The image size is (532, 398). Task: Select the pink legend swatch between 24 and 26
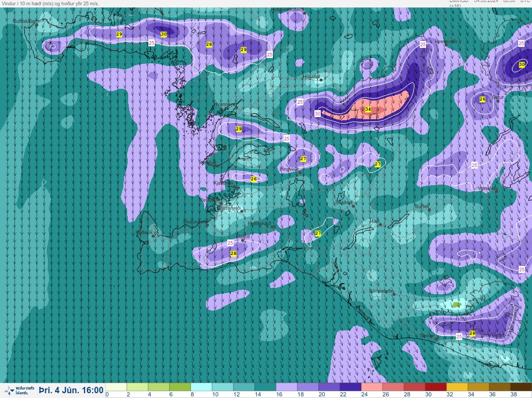click(x=372, y=387)
